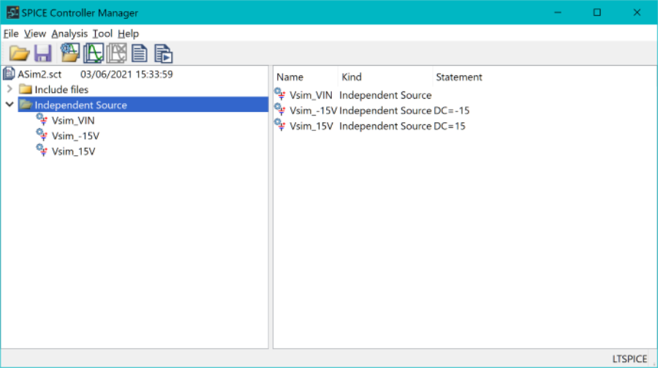Open the View menu

pos(35,34)
